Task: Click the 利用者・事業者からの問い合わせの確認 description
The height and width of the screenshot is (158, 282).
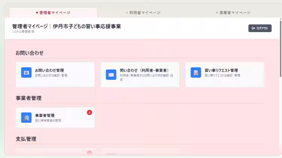Action: [x=147, y=78]
